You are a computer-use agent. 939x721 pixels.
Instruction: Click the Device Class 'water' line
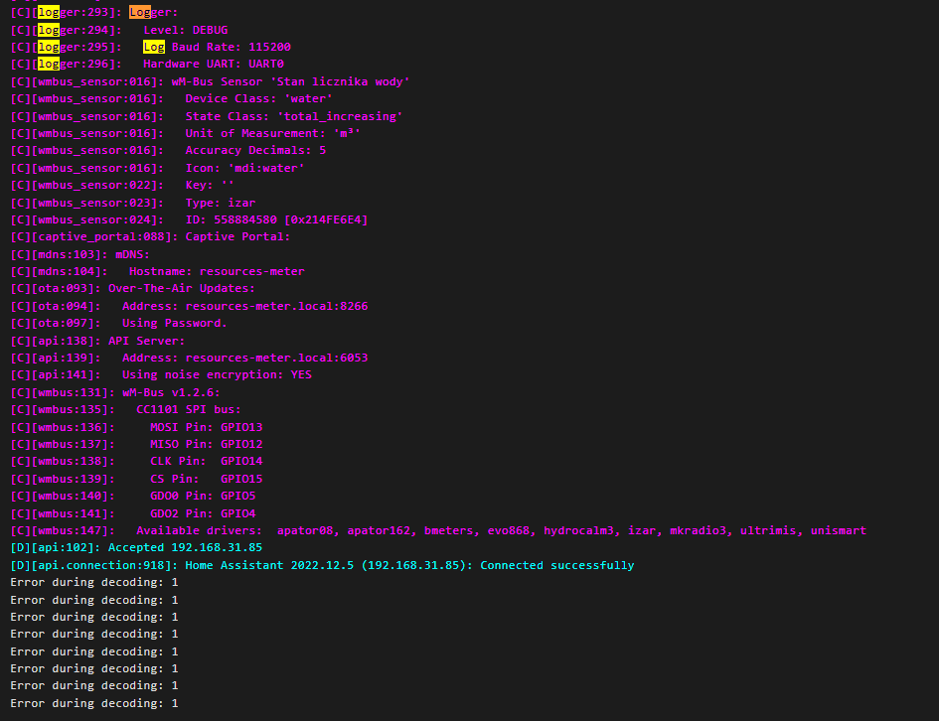coord(258,98)
